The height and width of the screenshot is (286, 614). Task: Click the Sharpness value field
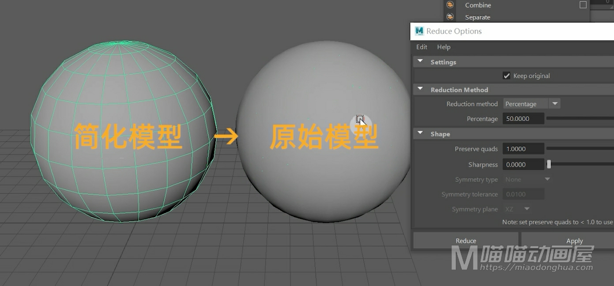tap(524, 164)
